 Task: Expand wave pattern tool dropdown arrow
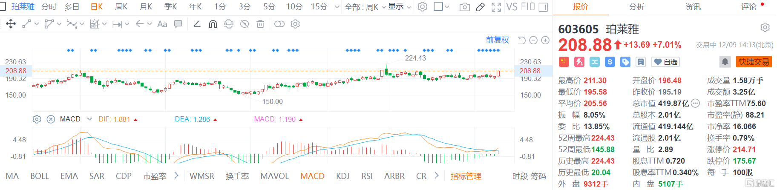[82, 24]
